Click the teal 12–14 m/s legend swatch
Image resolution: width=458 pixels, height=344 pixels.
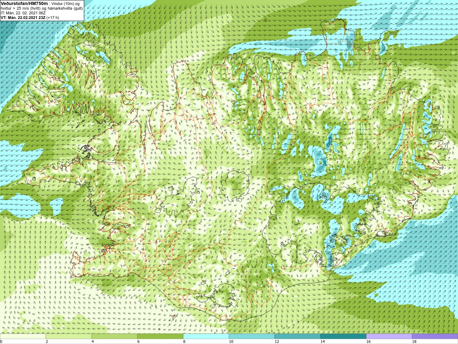pos(298,336)
